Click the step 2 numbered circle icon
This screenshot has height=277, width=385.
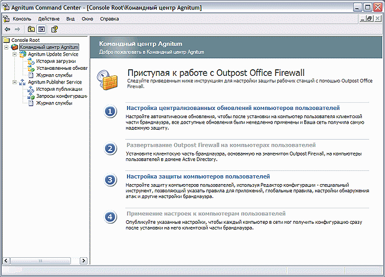(x=110, y=148)
